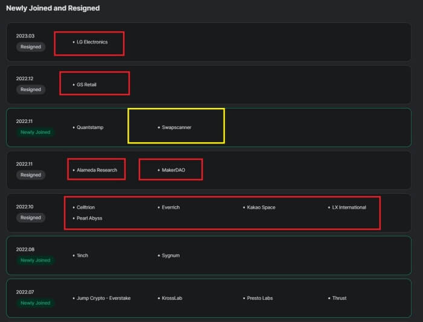423x322 pixels.
Task: Select Alameda Research in resigned list
Action: tap(97, 170)
